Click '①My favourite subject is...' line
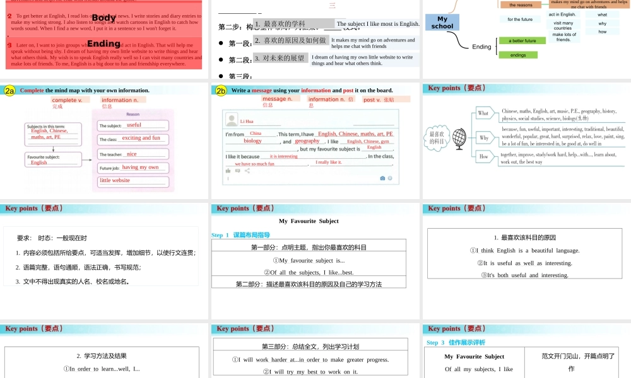631x378 pixels. 309,260
